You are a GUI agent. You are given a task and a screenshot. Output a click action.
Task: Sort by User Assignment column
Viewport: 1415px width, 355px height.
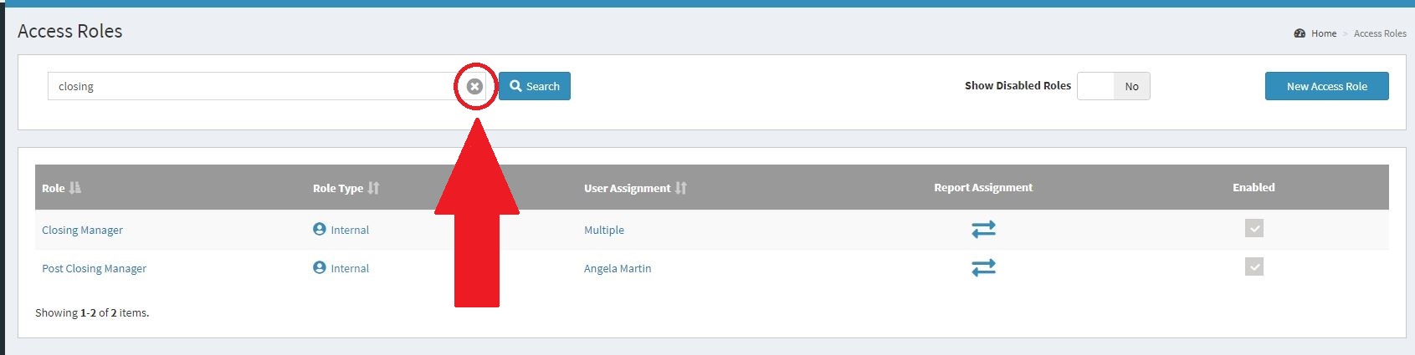tap(635, 188)
